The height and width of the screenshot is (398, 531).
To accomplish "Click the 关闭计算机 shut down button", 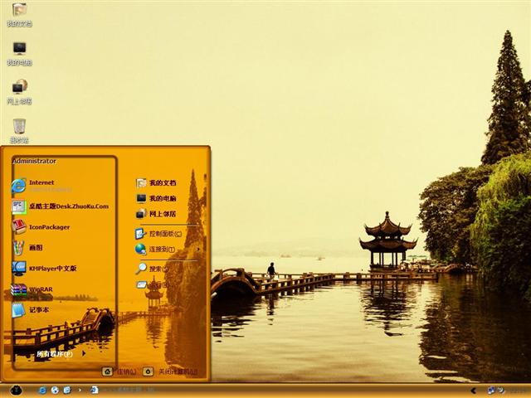I will click(170, 371).
